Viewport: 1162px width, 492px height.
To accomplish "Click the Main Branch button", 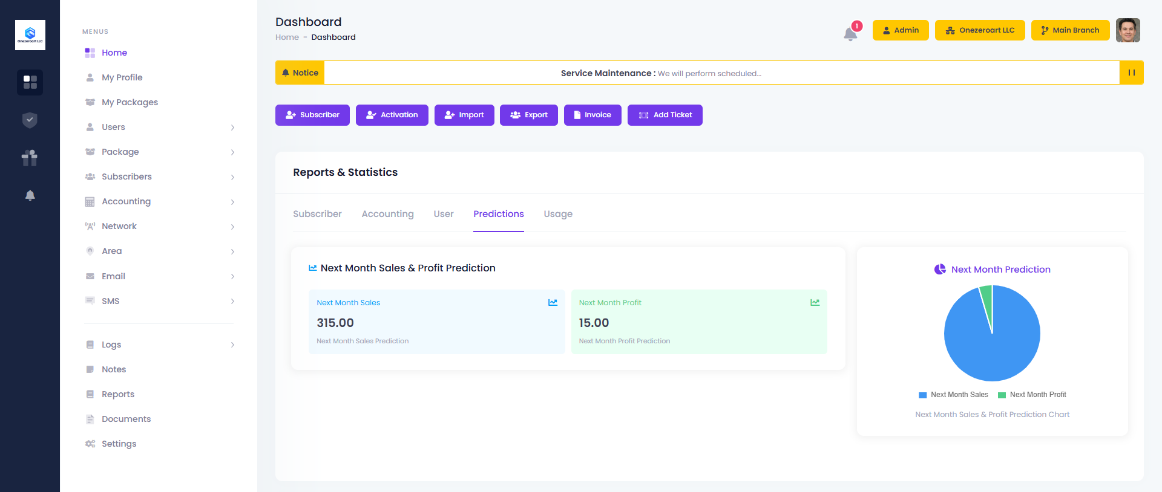I will [x=1069, y=30].
